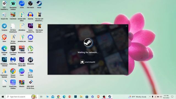
Task: Open the volume control in system tray
Action: (x=161, y=97)
